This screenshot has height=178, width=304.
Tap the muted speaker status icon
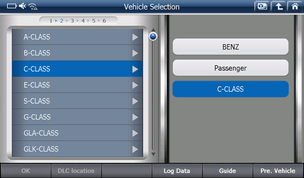23,6
